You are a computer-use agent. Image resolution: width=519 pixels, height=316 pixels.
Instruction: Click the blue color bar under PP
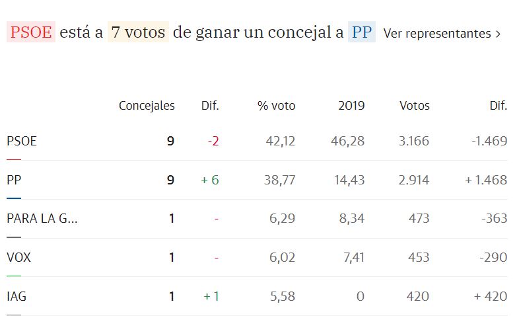click(x=13, y=198)
